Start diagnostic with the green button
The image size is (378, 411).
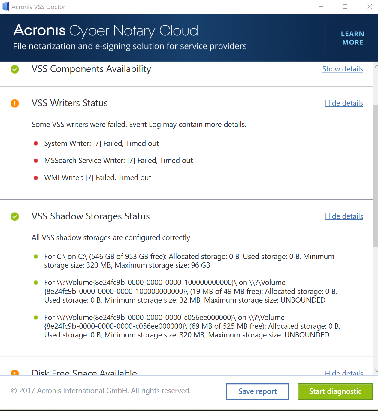(335, 391)
